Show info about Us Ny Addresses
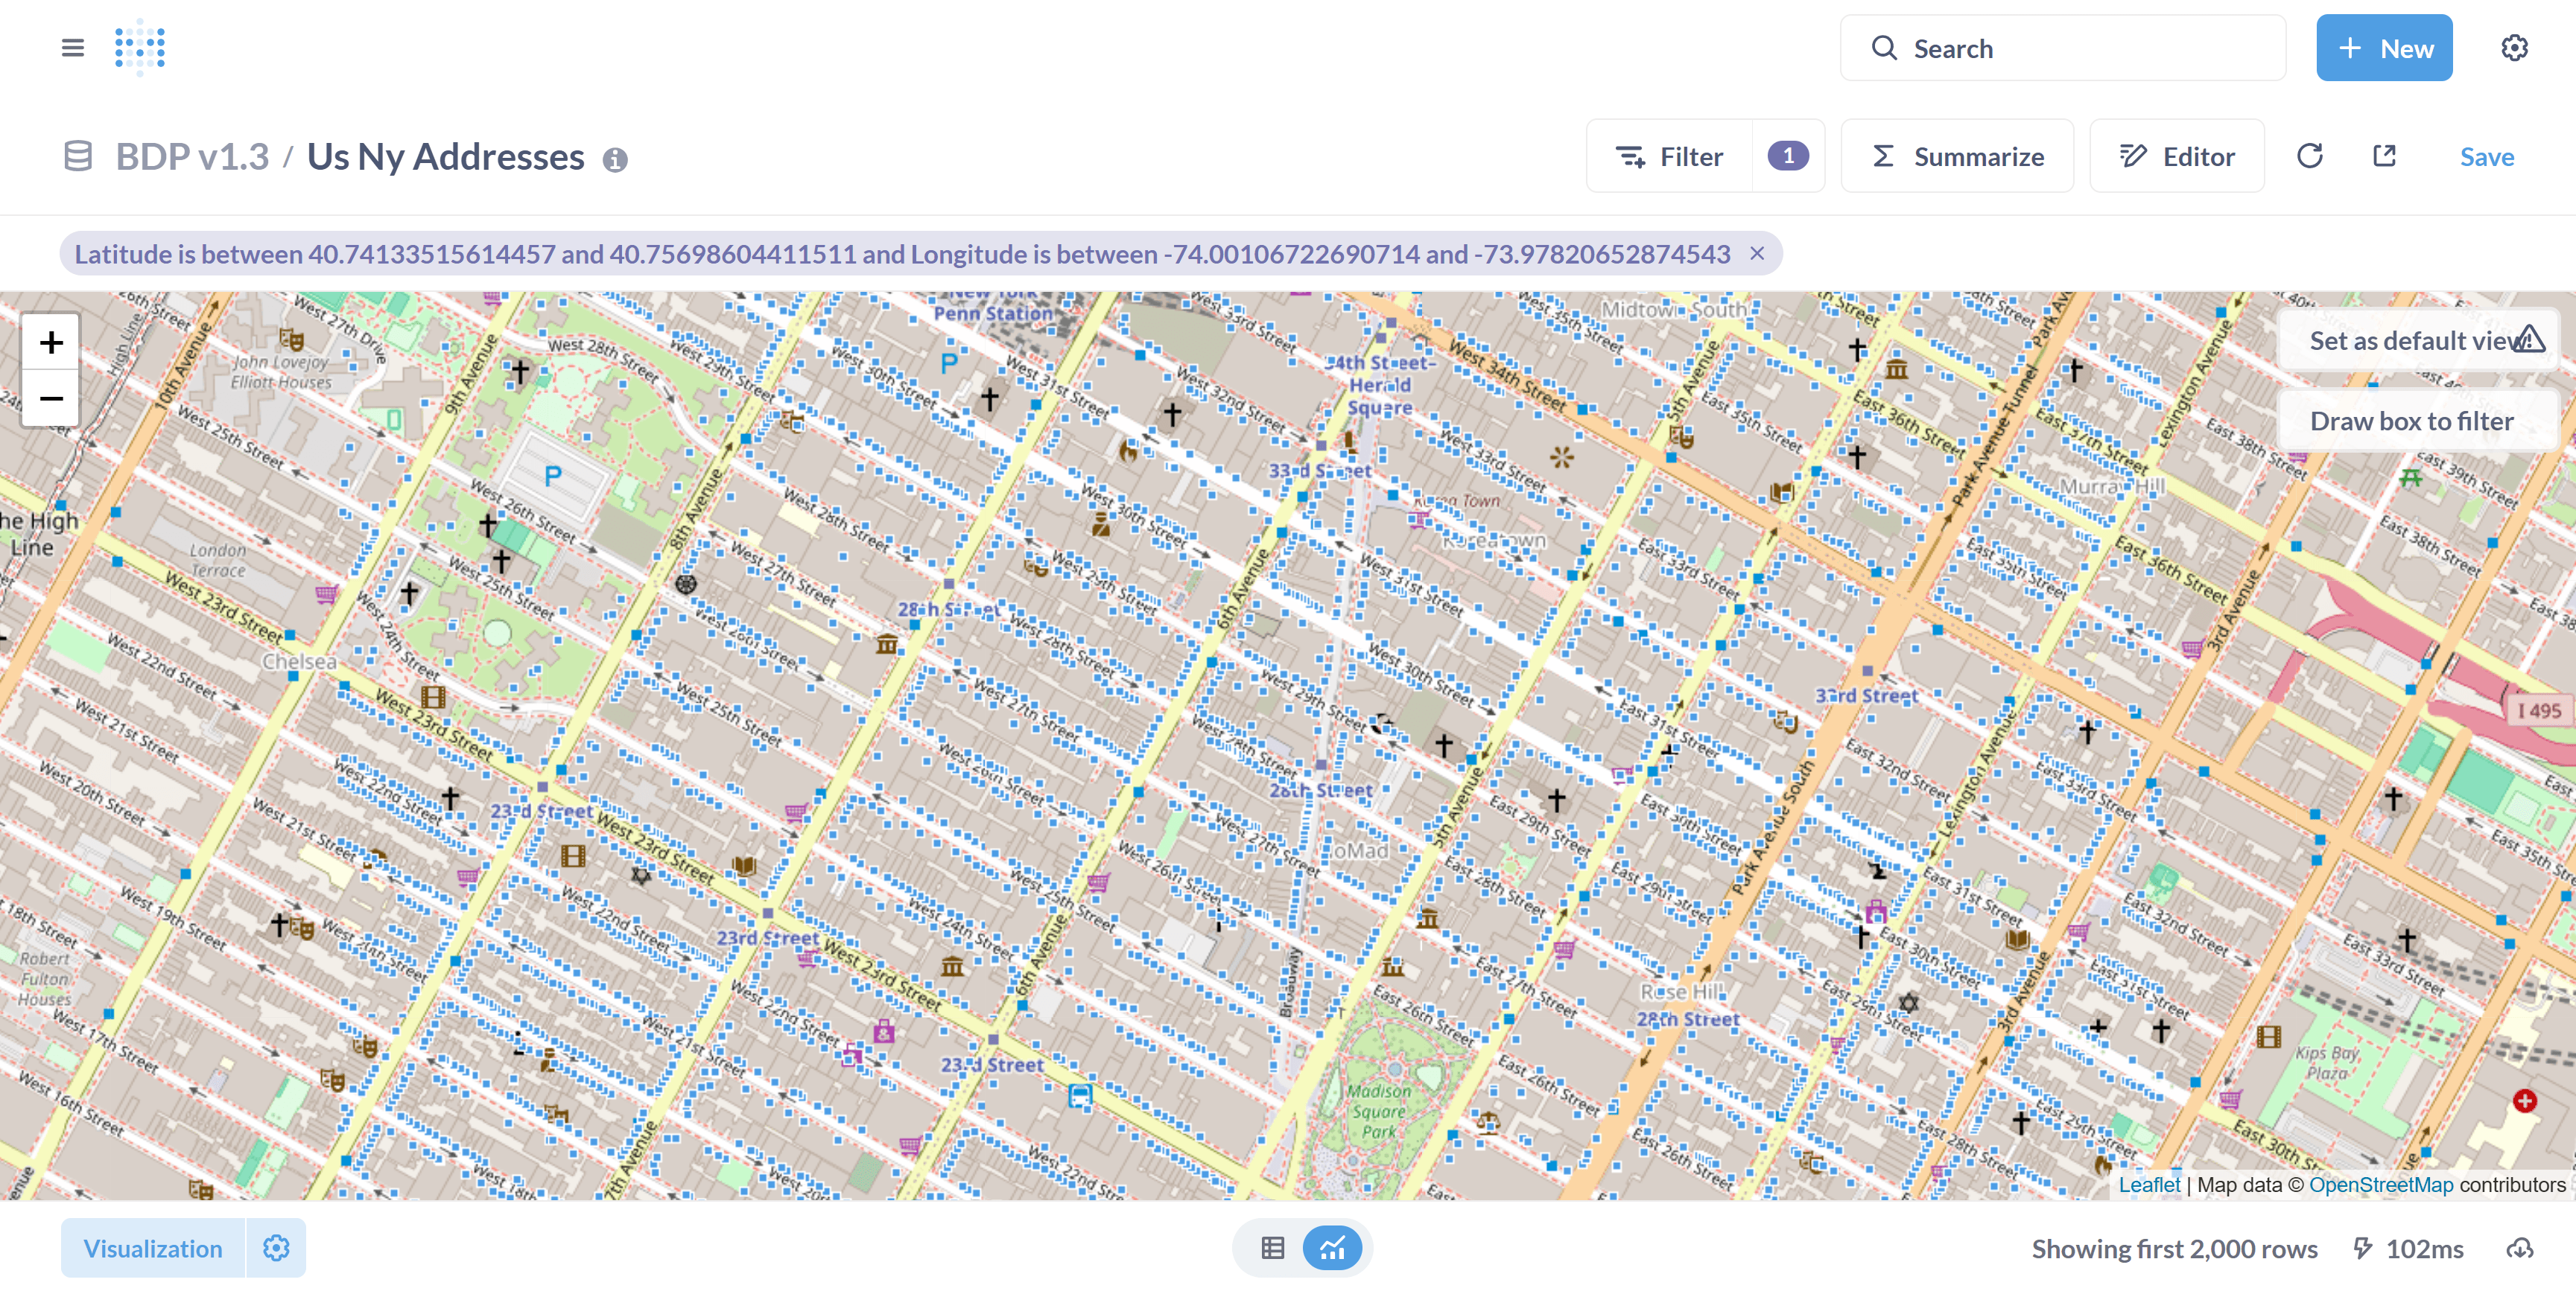Screen dimensions: 2576x1294 pos(615,160)
